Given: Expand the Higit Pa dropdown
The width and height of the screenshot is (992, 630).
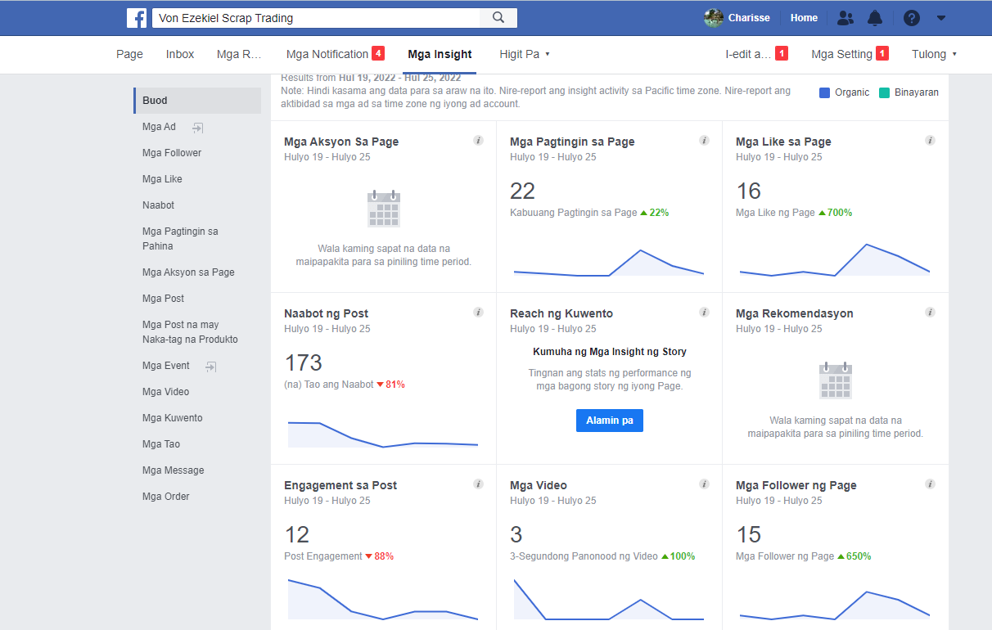Looking at the screenshot, I should coord(525,54).
